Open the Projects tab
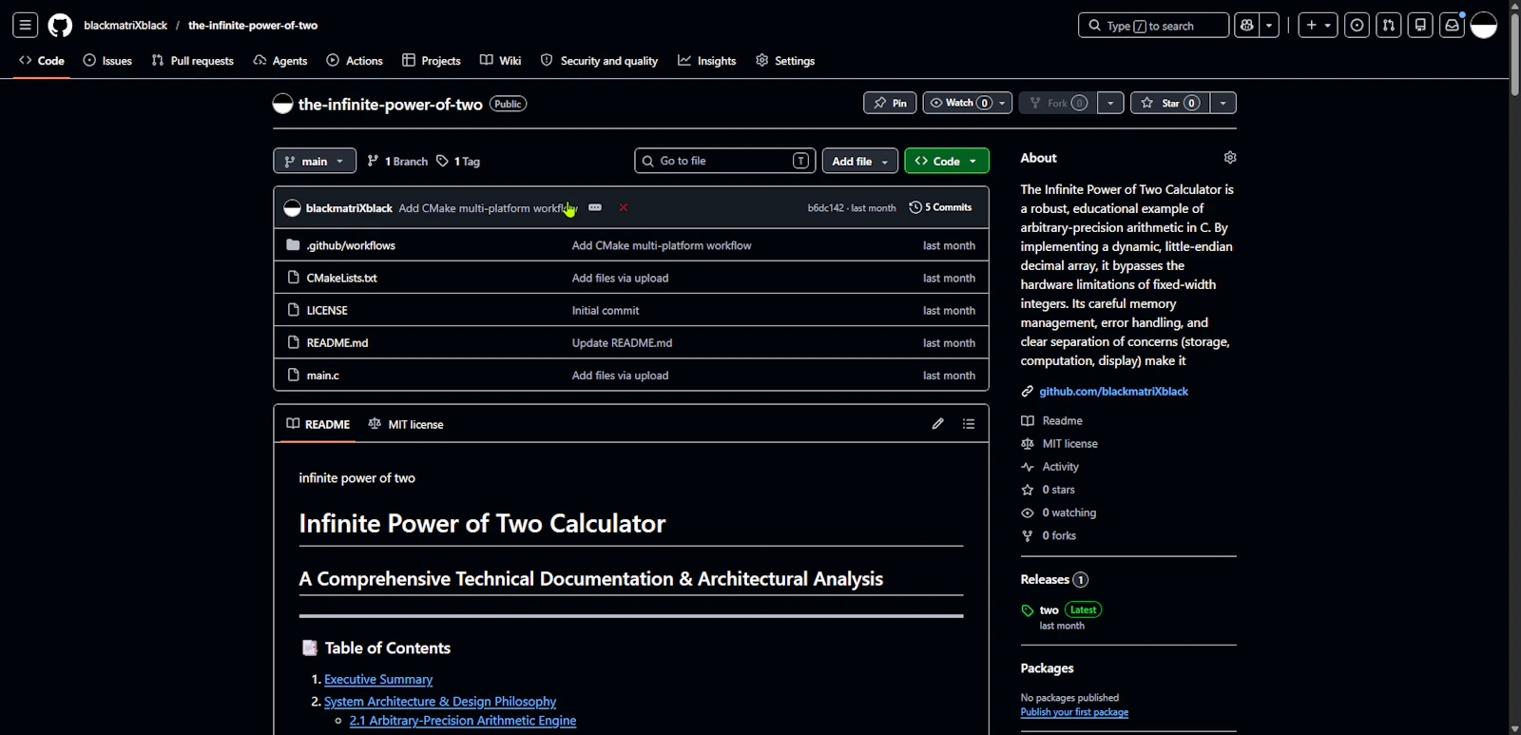This screenshot has width=1521, height=735. [x=432, y=61]
